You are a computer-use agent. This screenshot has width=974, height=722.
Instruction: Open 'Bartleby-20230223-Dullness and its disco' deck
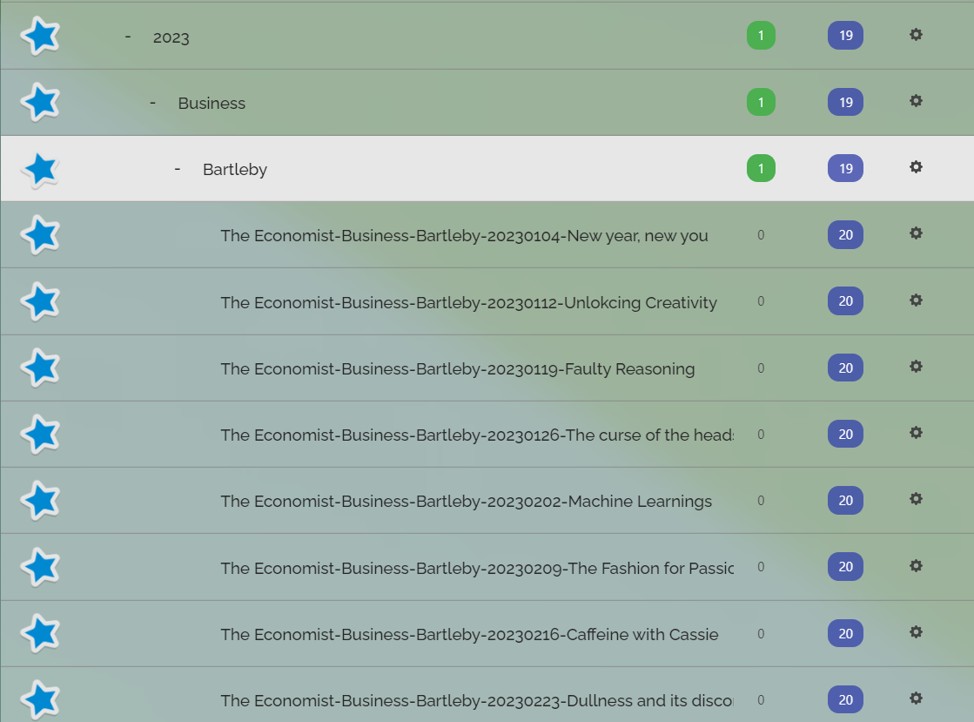coord(477,701)
